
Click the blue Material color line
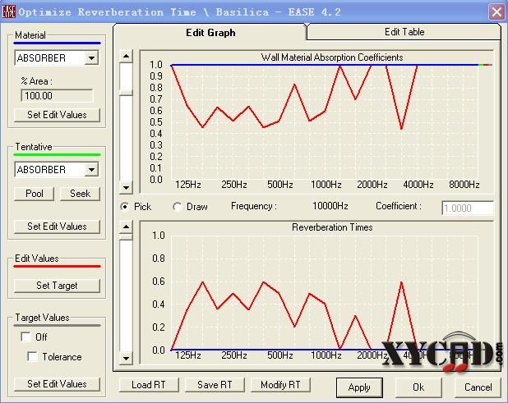pyautogui.click(x=57, y=43)
